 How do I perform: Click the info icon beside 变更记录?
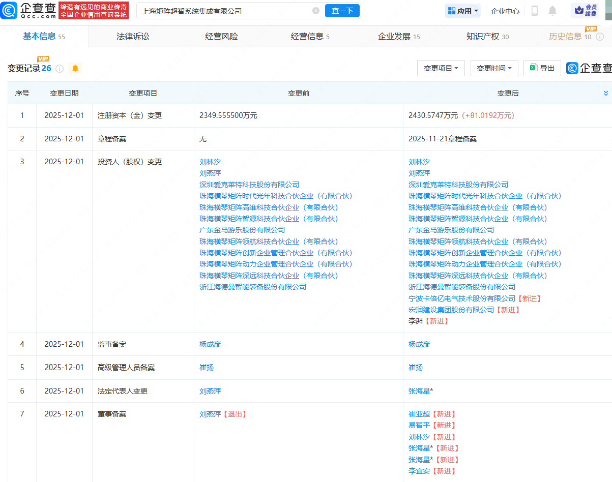pyautogui.click(x=60, y=69)
